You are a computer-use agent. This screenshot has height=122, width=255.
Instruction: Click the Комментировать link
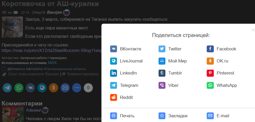tap(83, 74)
